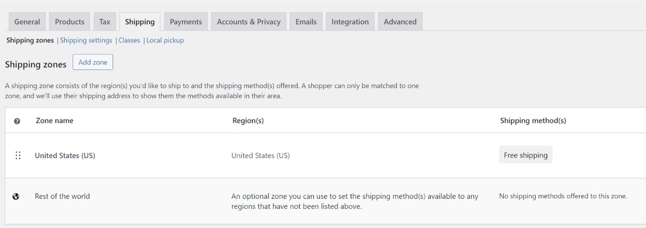This screenshot has width=646, height=228.
Task: Select the Advanced tab
Action: (x=400, y=22)
